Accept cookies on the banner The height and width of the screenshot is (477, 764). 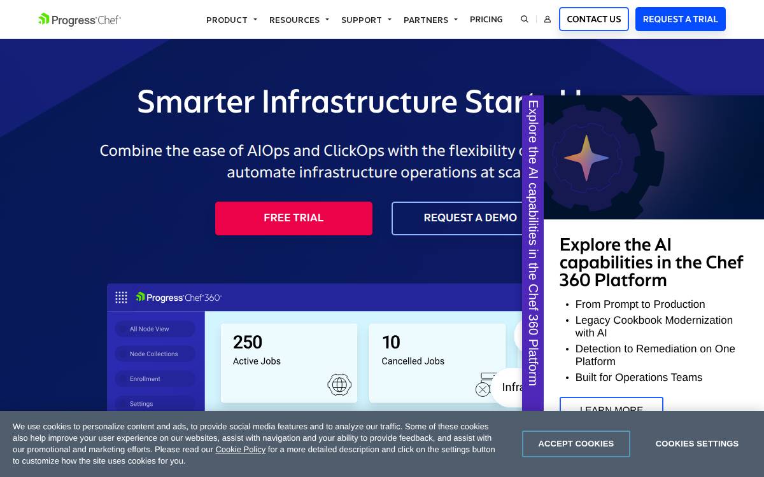tap(576, 444)
